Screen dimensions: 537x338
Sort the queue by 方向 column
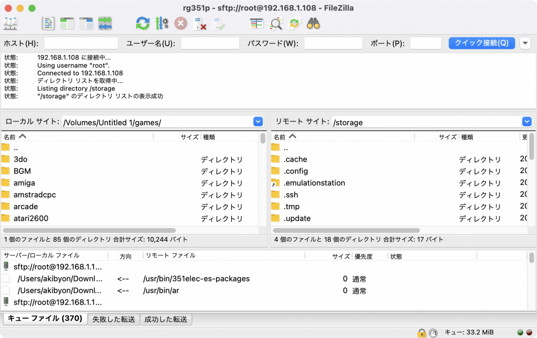(125, 256)
